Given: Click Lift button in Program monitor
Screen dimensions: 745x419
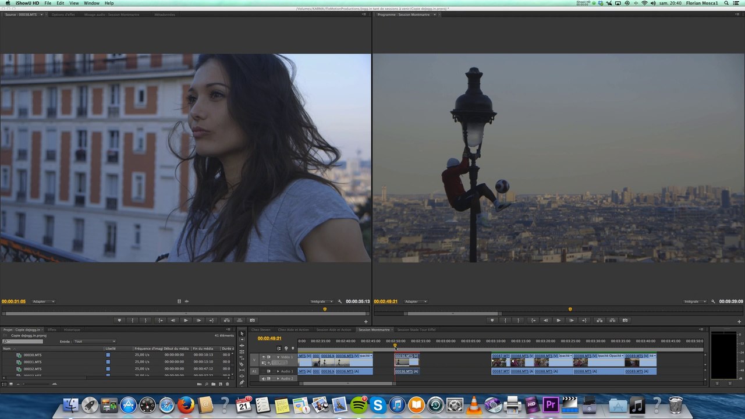Looking at the screenshot, I should (599, 320).
